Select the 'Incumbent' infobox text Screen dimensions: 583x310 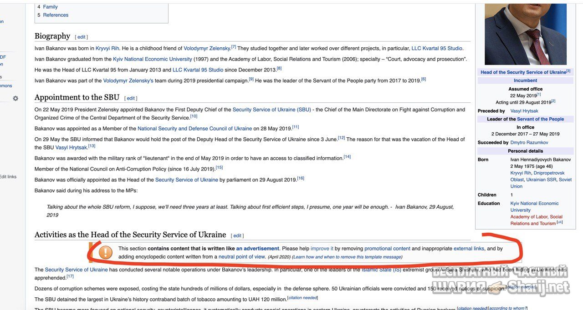click(526, 80)
